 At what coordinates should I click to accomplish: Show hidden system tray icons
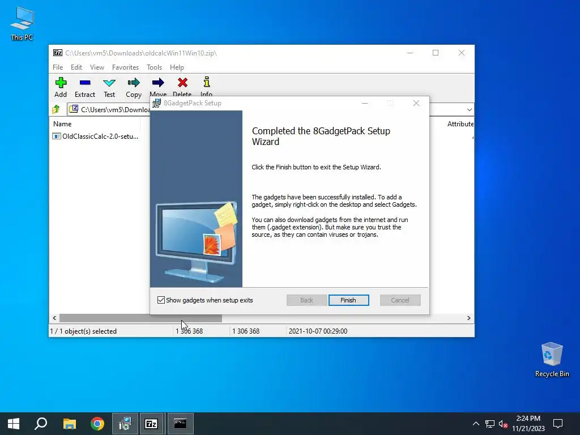pos(476,424)
